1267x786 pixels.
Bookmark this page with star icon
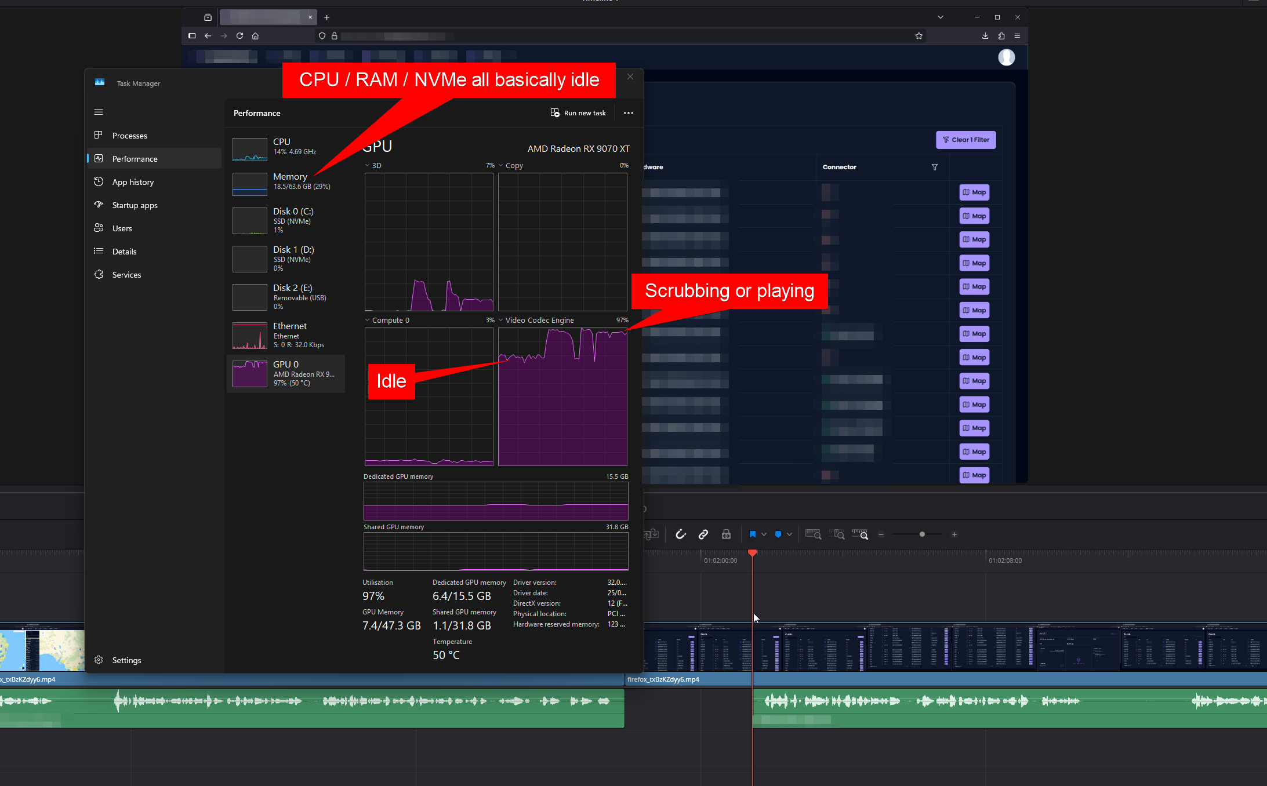point(919,36)
